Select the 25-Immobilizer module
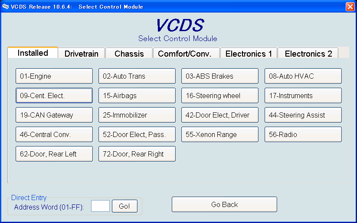357x223 pixels. 137,115
